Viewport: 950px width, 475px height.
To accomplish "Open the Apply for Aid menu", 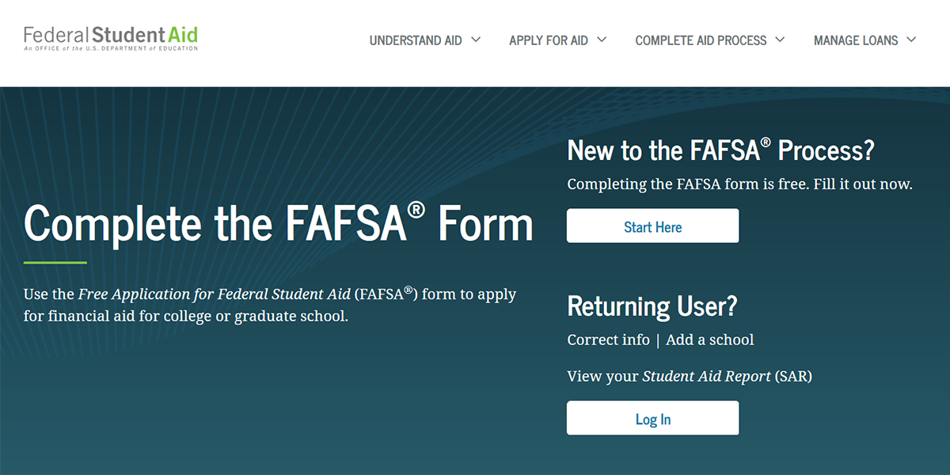I will point(549,40).
